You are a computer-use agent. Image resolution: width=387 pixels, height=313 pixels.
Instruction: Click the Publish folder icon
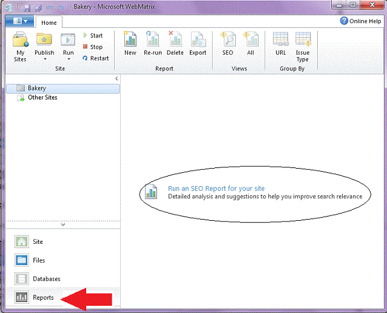tap(44, 39)
